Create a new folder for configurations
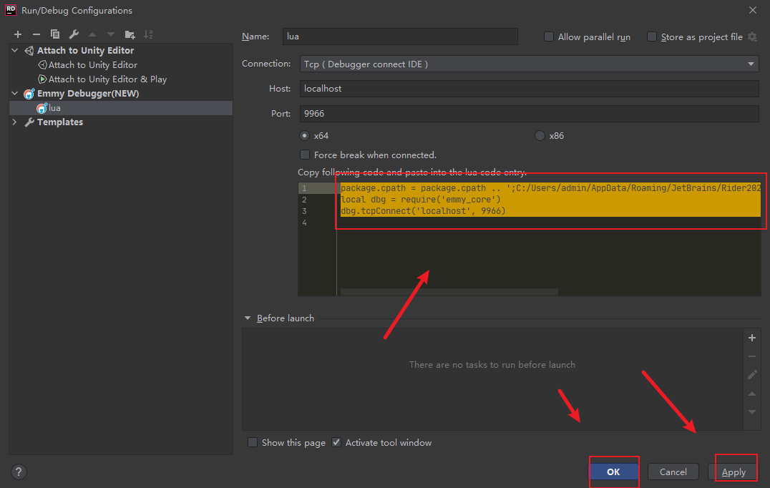 tap(130, 34)
